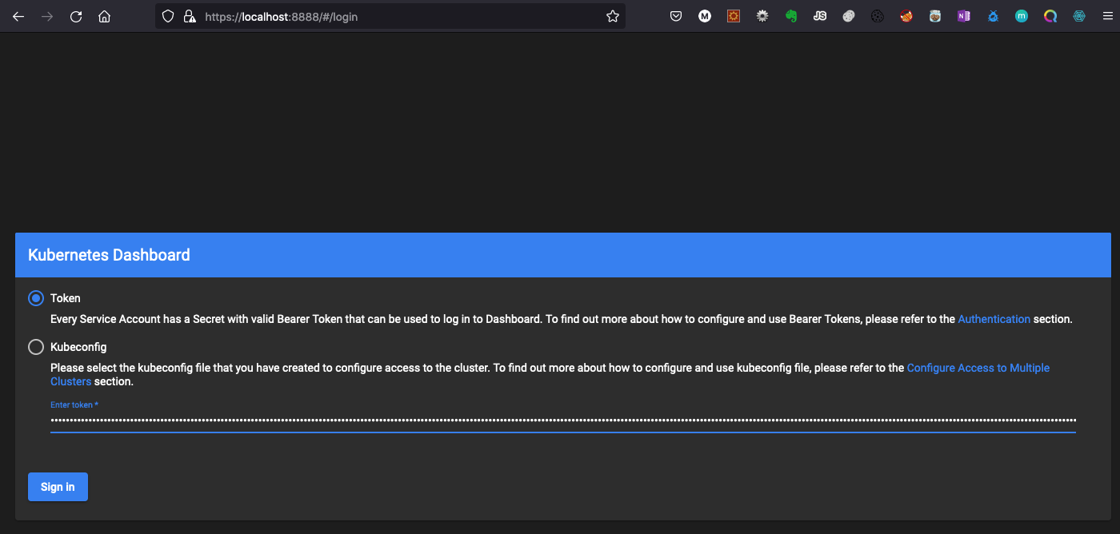Viewport: 1120px width, 534px height.
Task: Click the lock warning icon in address bar
Action: tap(189, 16)
